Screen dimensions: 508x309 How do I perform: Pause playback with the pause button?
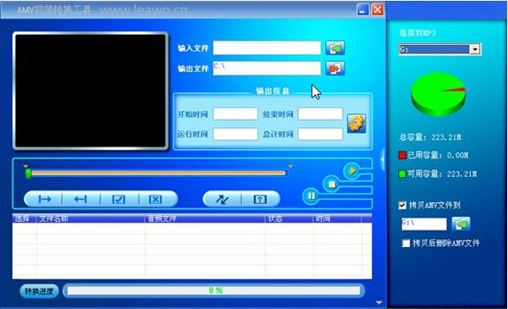coord(312,196)
